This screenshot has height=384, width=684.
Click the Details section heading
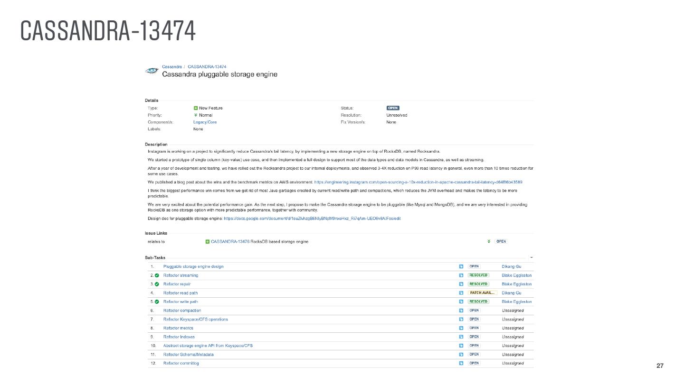pos(152,101)
